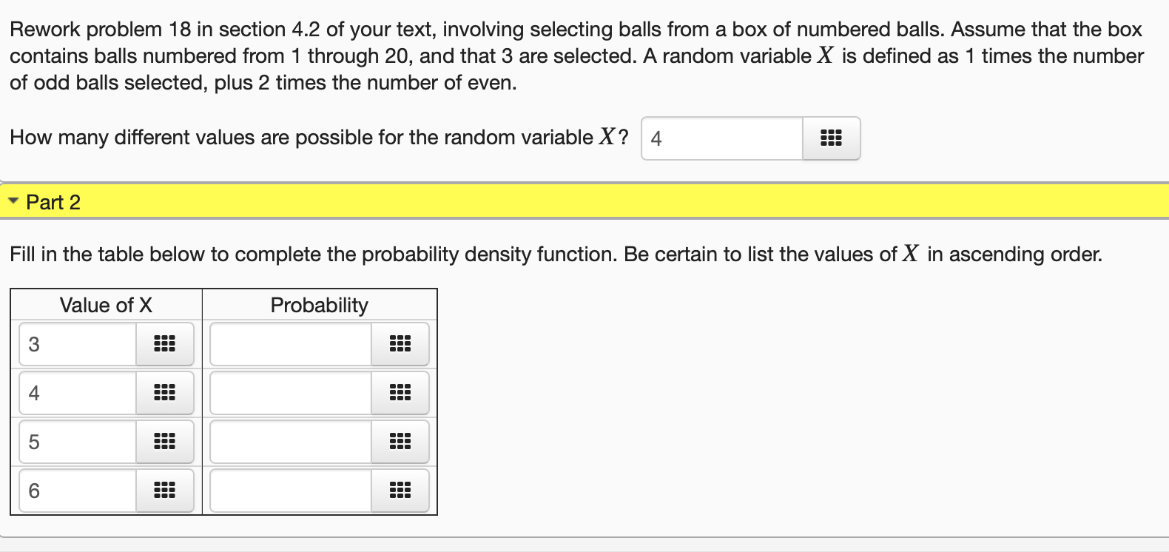Open the keypad for the second Probability field
1169x552 pixels.
[x=400, y=392]
